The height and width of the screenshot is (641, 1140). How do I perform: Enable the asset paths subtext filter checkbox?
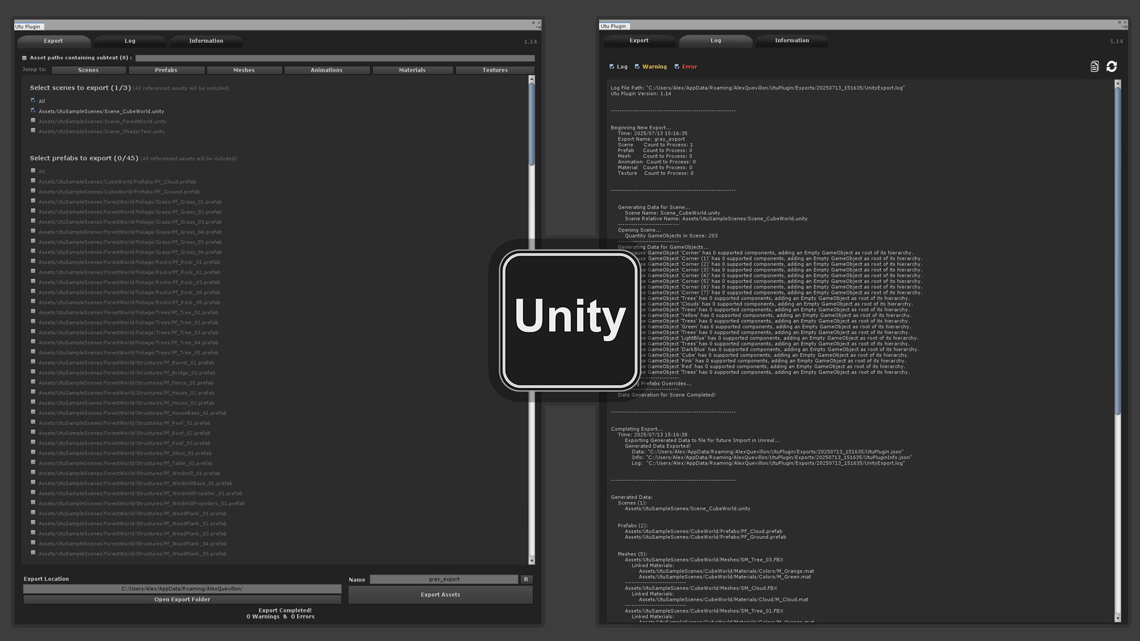point(24,58)
